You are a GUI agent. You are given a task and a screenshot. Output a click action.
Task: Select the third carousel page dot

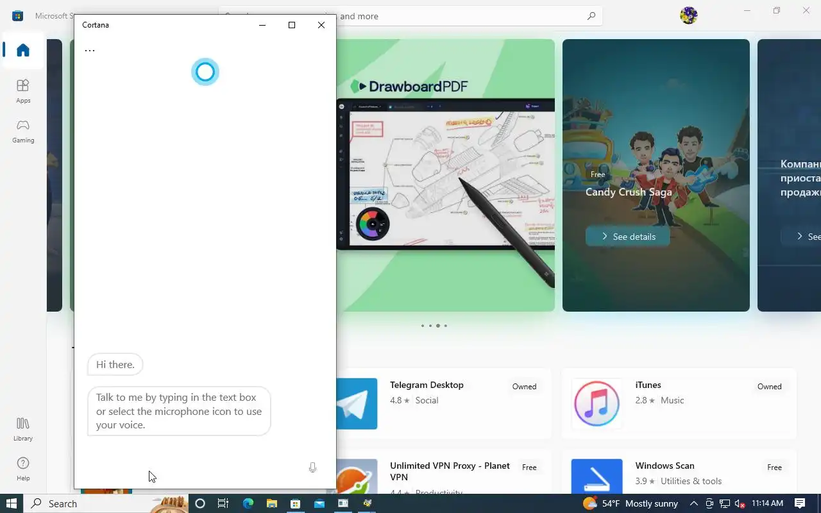pos(438,326)
